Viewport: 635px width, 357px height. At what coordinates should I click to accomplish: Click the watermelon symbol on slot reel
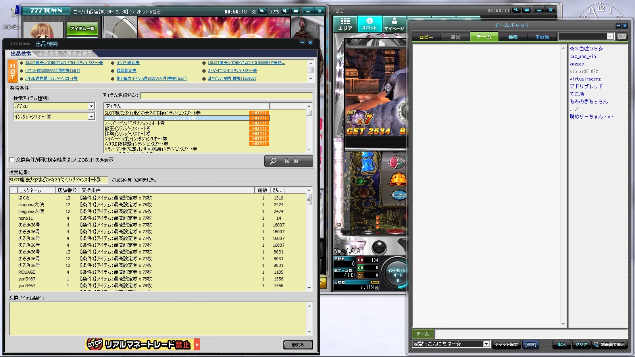[398, 162]
